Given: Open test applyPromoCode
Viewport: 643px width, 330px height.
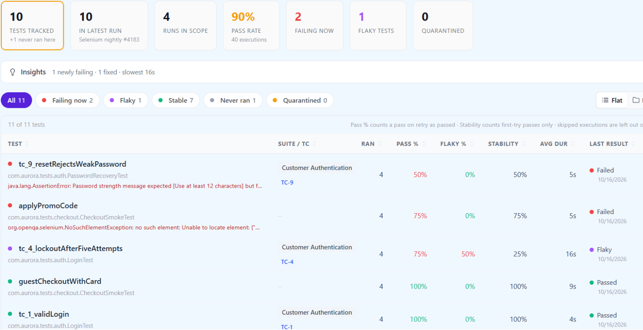Looking at the screenshot, I should (48, 206).
